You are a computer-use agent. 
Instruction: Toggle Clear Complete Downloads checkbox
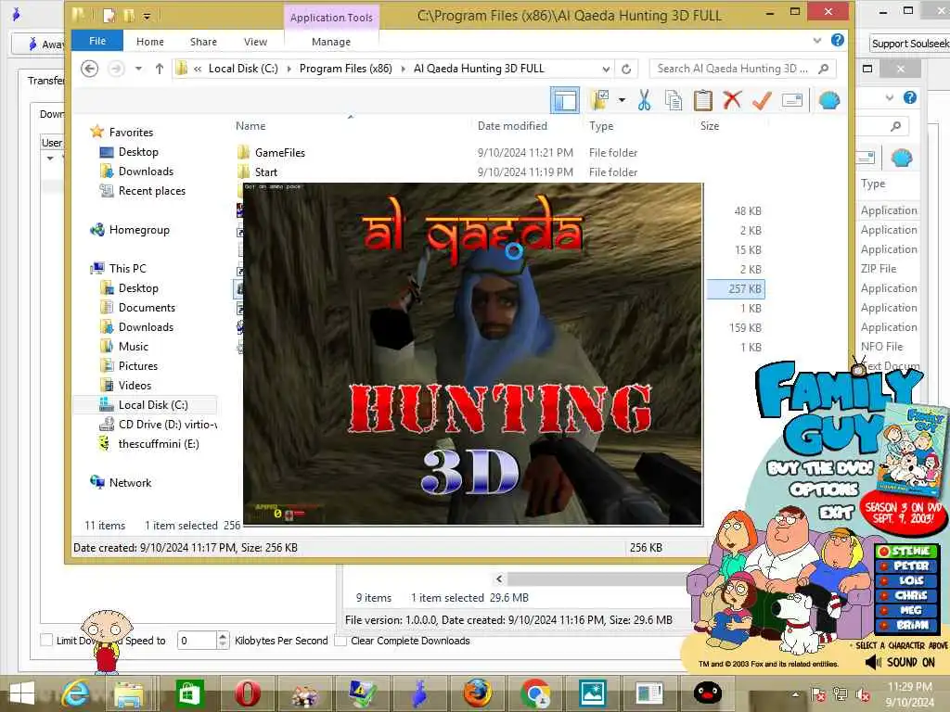[340, 640]
